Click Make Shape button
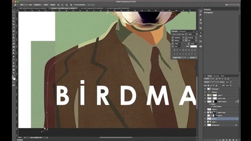The image size is (251, 141). coord(53,5)
